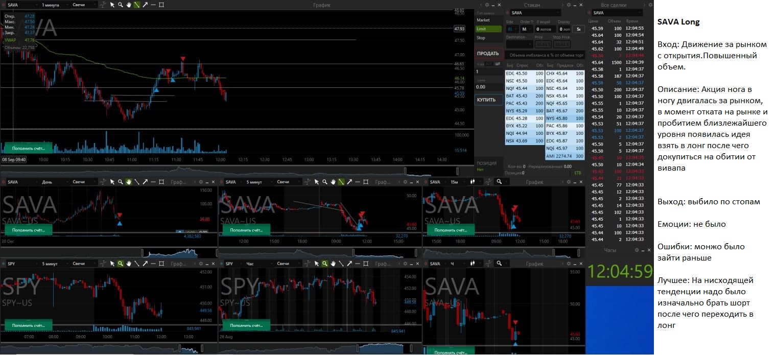
Task: Toggle the line tool in the SAVA 5-minute chart
Action: click(341, 182)
